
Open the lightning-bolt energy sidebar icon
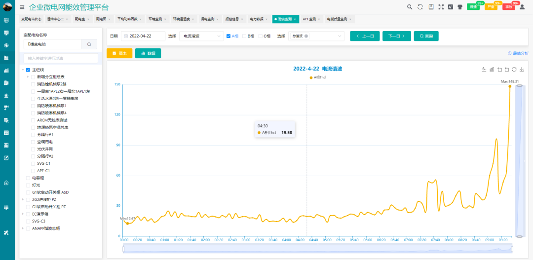pos(6,45)
